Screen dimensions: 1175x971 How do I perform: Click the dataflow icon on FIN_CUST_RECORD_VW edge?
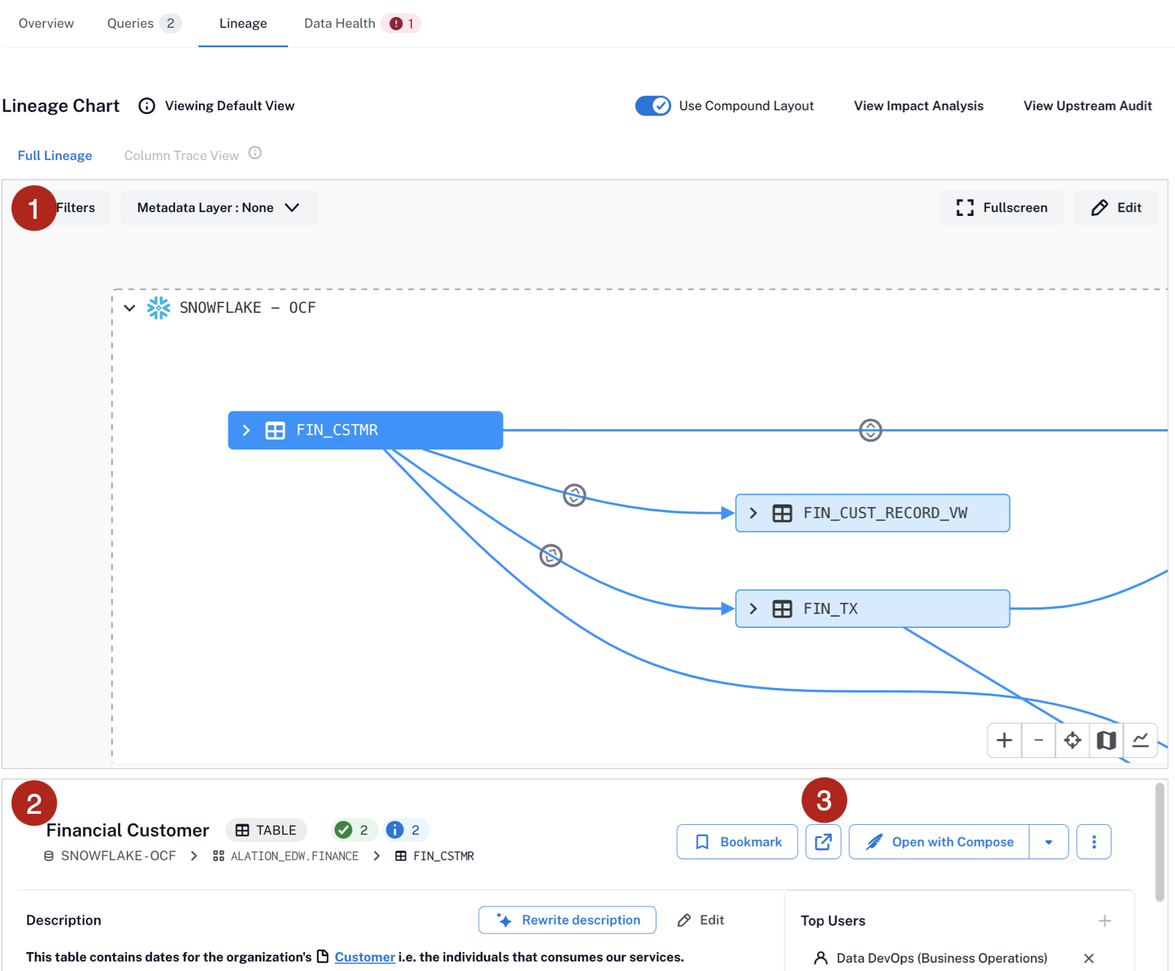point(574,495)
